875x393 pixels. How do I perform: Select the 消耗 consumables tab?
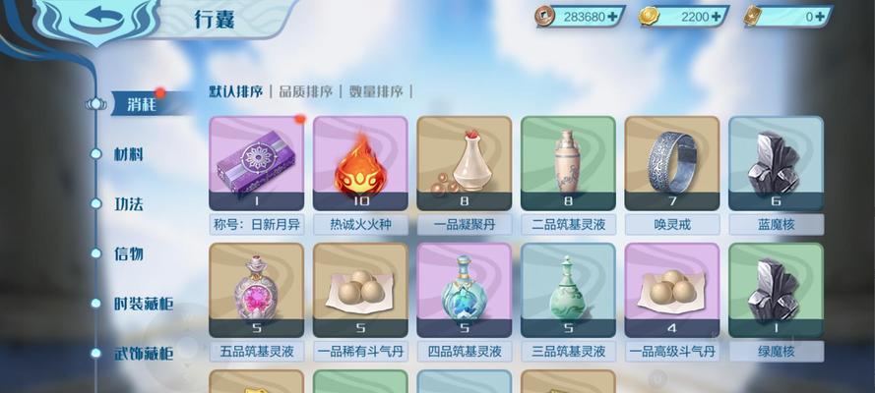click(x=142, y=104)
